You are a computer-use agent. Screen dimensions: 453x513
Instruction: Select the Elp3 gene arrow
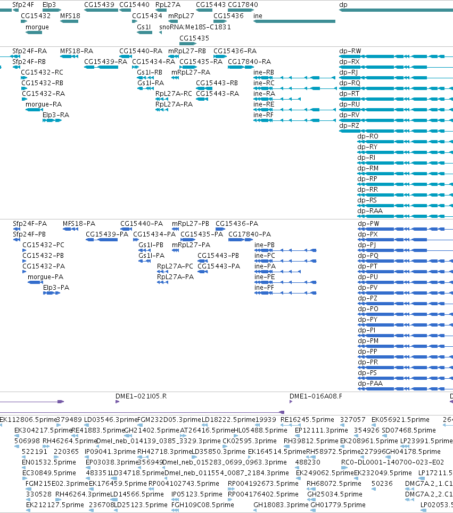[x=52, y=10]
